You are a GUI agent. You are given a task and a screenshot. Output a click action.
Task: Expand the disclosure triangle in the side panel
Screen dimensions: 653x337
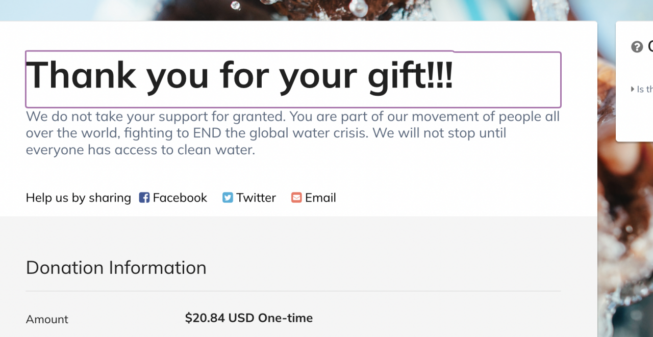coord(633,89)
